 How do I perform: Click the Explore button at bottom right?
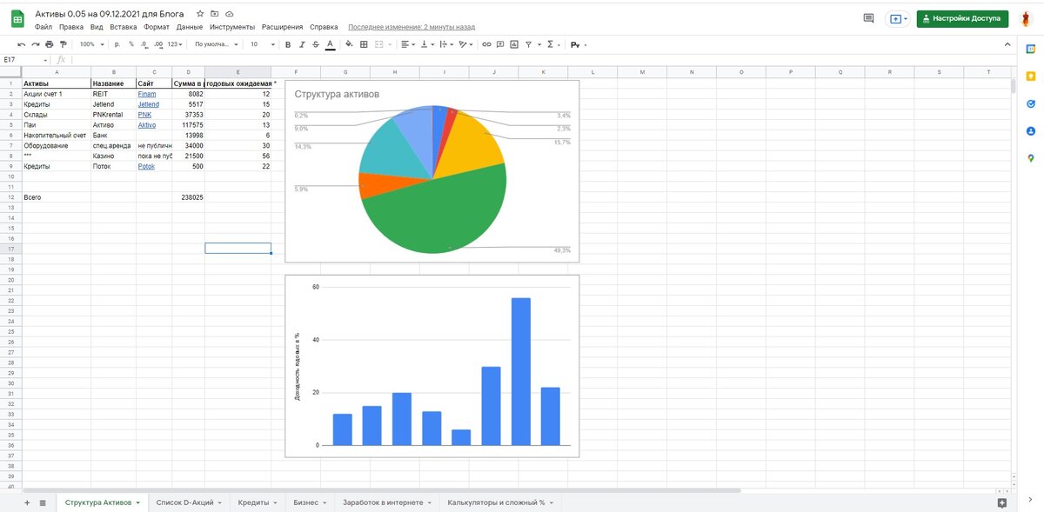pyautogui.click(x=1002, y=502)
